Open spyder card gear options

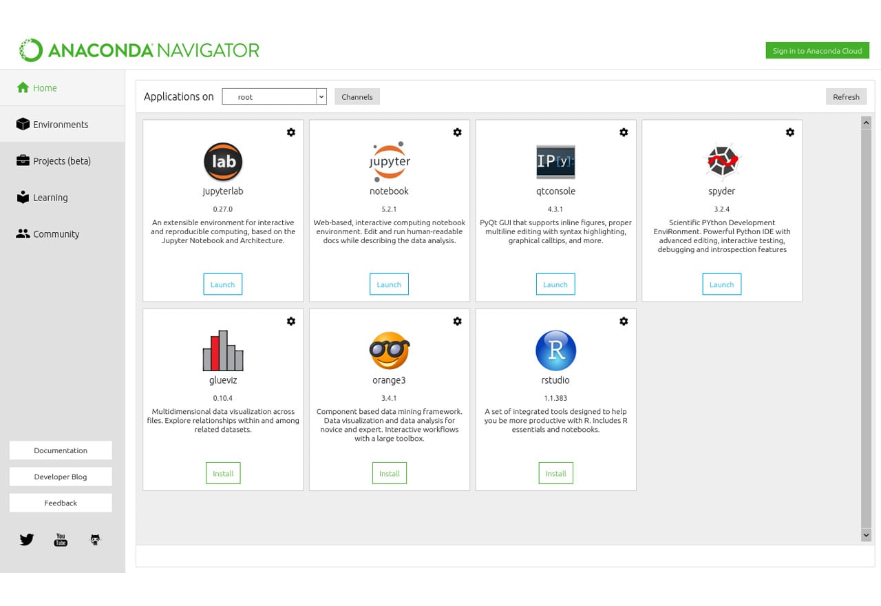[x=790, y=132]
